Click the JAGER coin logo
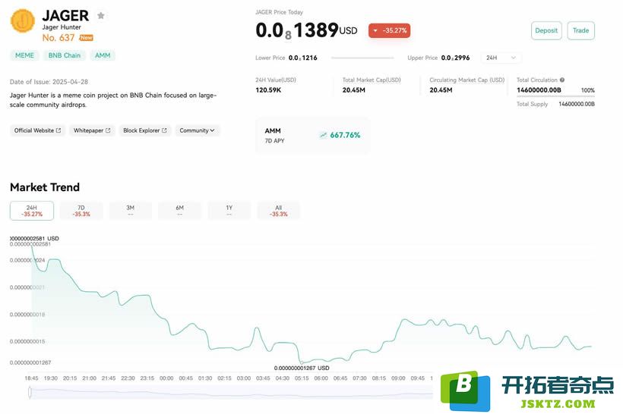The image size is (623, 414). (x=23, y=21)
